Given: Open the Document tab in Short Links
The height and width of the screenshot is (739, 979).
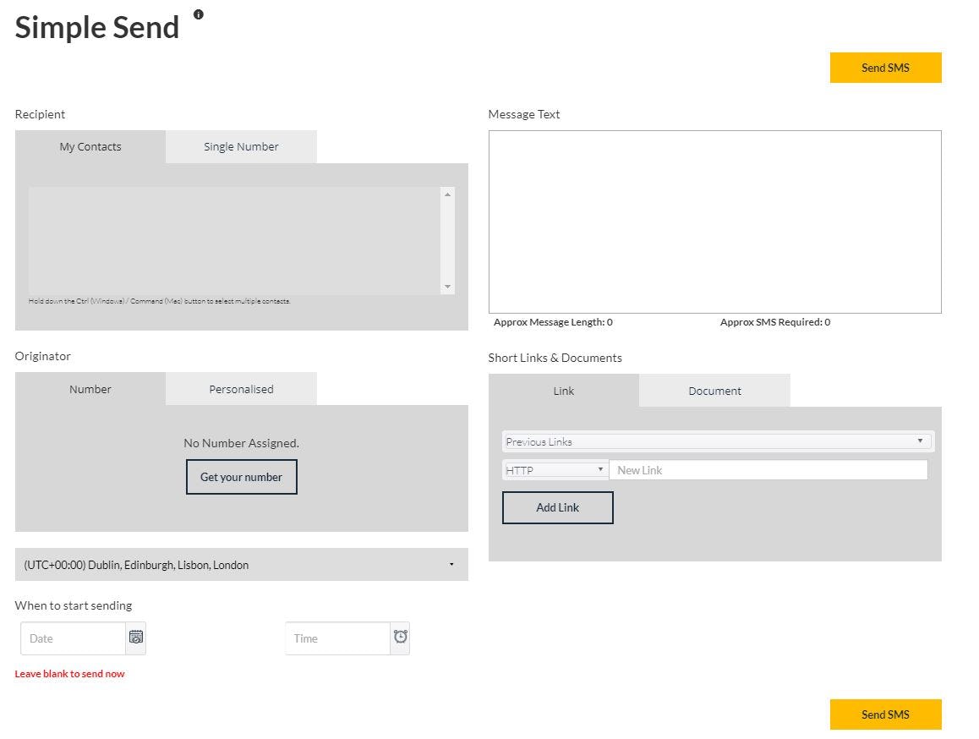Looking at the screenshot, I should (714, 391).
